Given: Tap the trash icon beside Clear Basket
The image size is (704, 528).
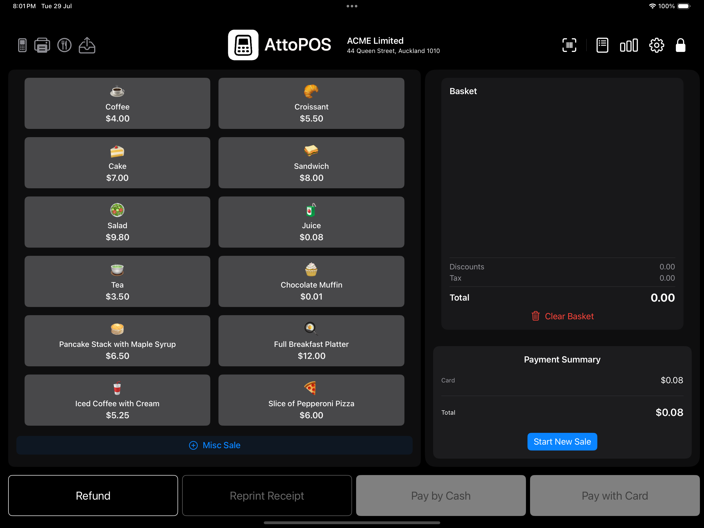Looking at the screenshot, I should pos(536,316).
